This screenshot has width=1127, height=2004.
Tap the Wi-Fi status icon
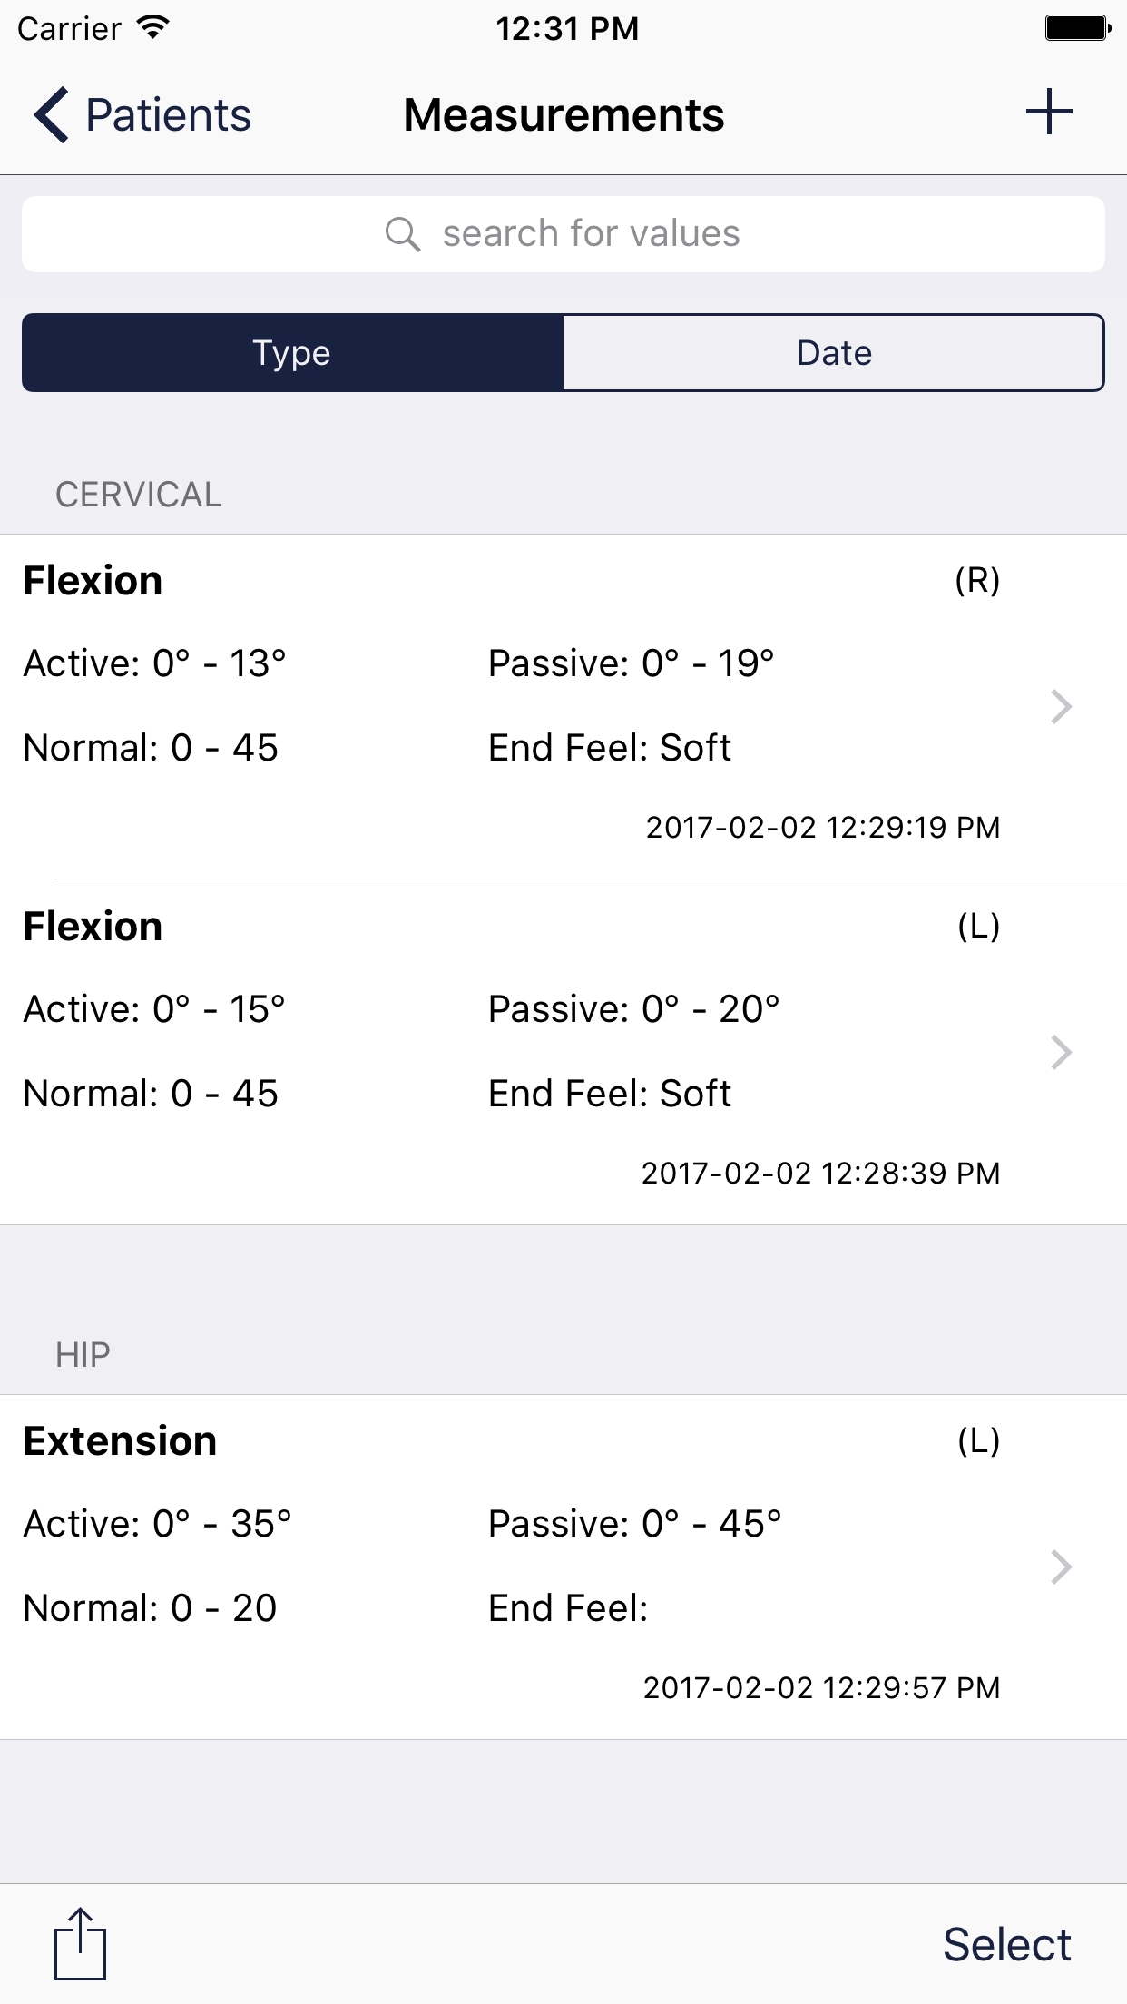(154, 28)
